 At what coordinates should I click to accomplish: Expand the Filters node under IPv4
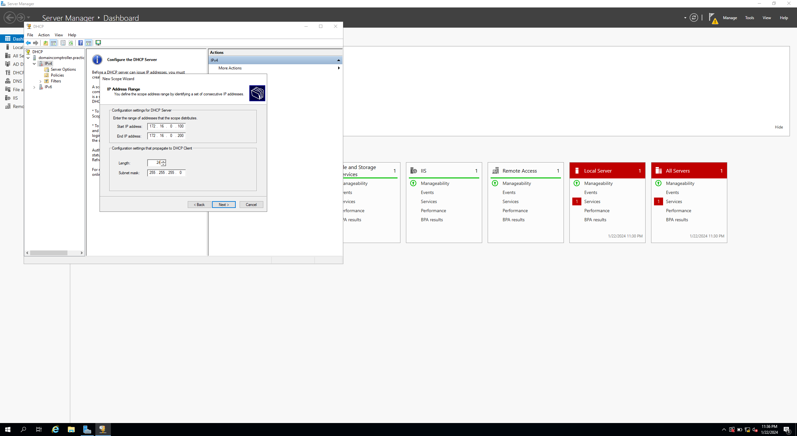pyautogui.click(x=40, y=81)
